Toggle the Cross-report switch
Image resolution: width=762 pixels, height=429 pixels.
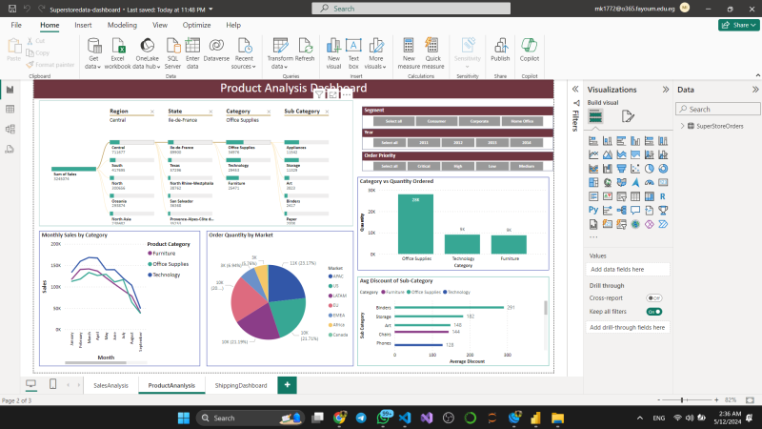[654, 298]
